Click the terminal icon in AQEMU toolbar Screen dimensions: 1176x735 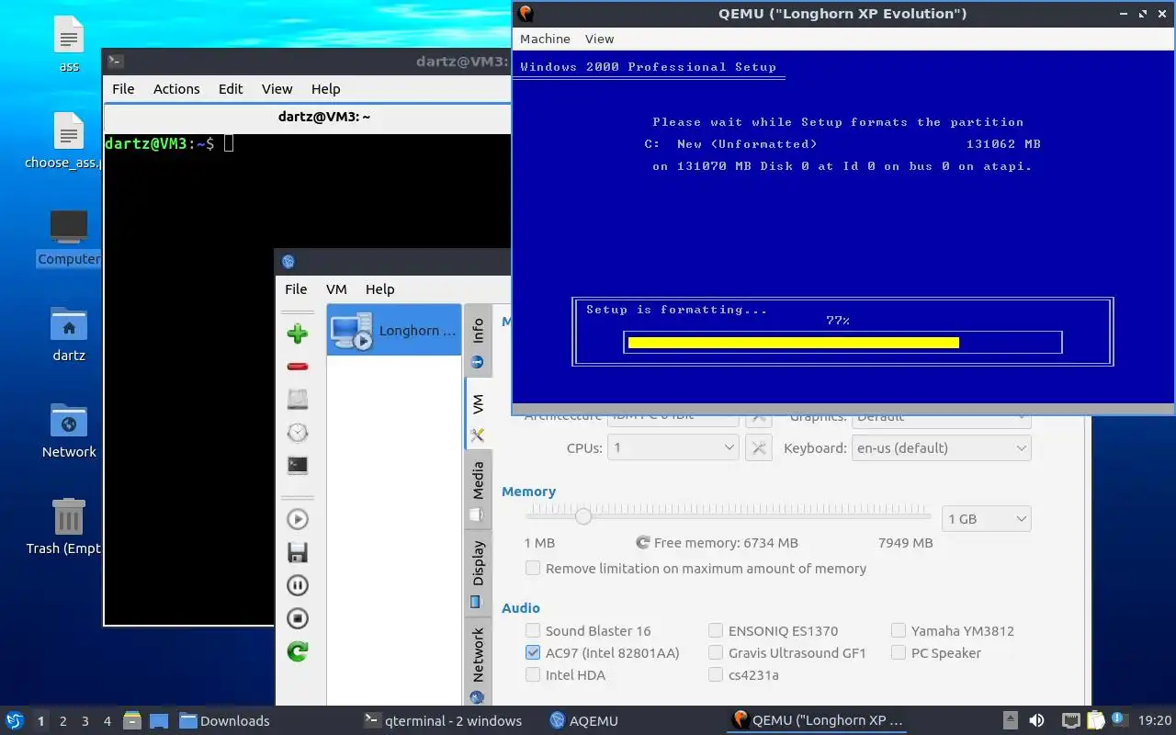297,466
